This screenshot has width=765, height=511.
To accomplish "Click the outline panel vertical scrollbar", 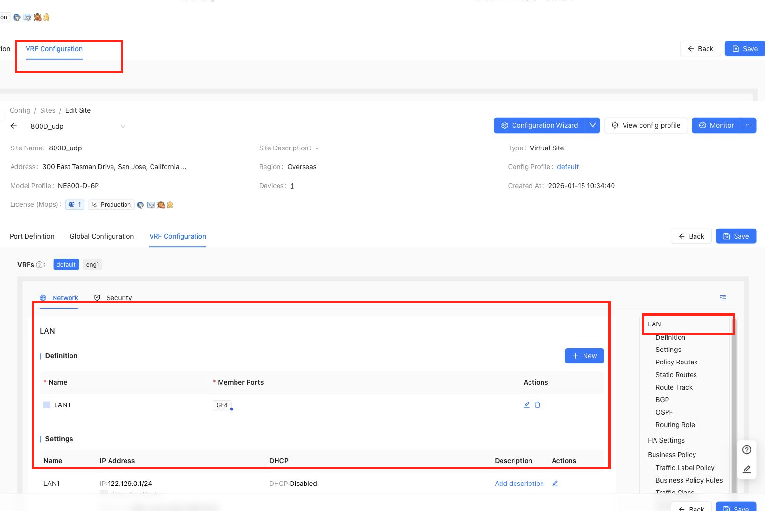I will (x=734, y=405).
